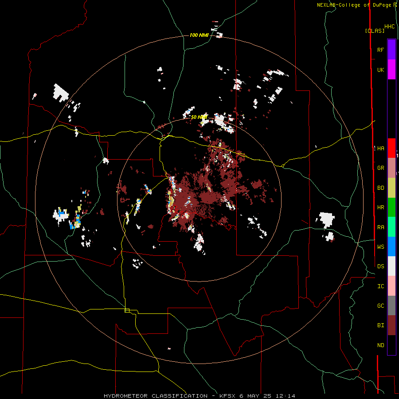Viewport: 399px width, 399px height.
Task: Click the BD legend label
Action: click(x=380, y=188)
